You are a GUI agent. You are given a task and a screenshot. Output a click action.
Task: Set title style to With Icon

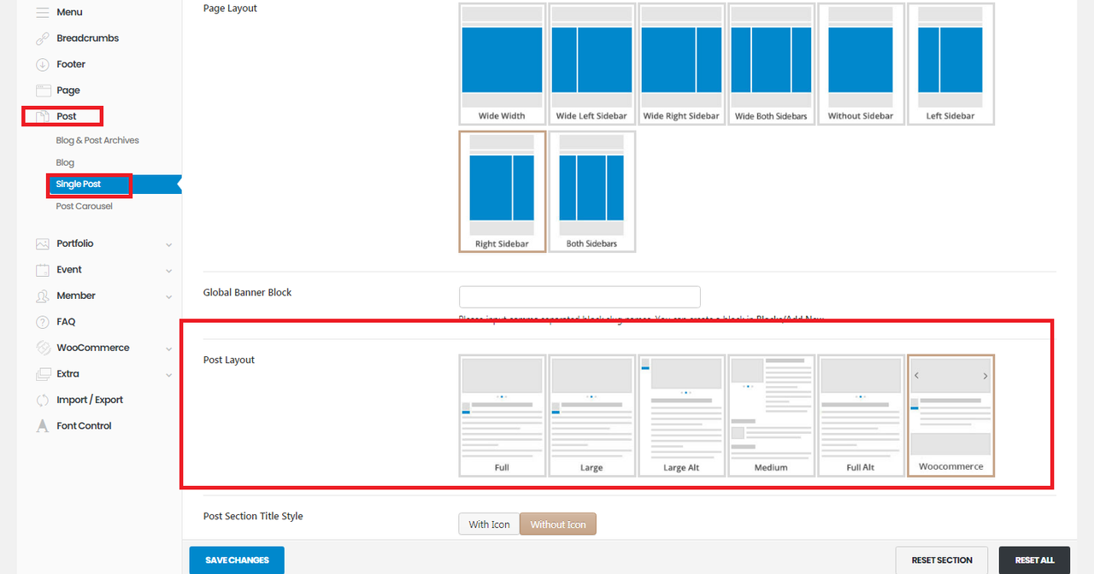489,524
